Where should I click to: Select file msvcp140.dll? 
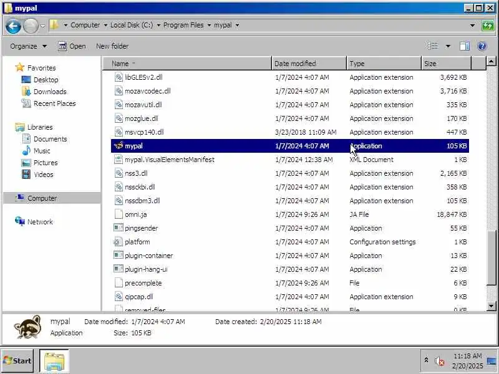144,132
